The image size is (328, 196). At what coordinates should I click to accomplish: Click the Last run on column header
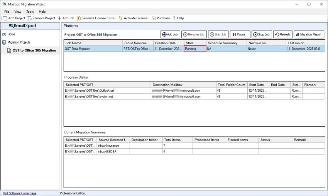point(305,43)
